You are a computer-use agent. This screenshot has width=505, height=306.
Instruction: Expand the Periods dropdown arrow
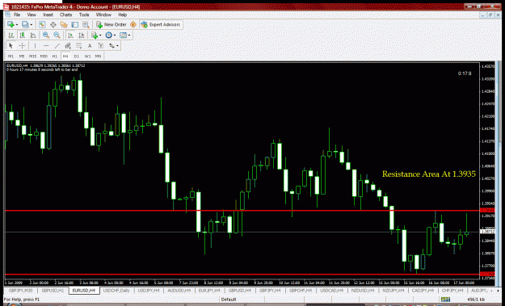coord(115,35)
